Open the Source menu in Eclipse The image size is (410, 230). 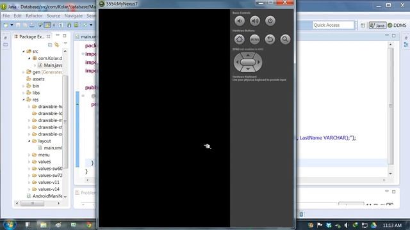click(x=53, y=16)
